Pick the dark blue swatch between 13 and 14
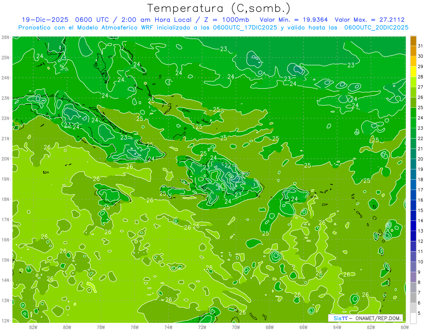Screen dimensions: 430x332 [413, 226]
